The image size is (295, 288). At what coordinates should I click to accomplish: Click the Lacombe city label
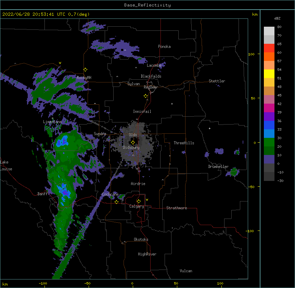pyautogui.click(x=154, y=65)
